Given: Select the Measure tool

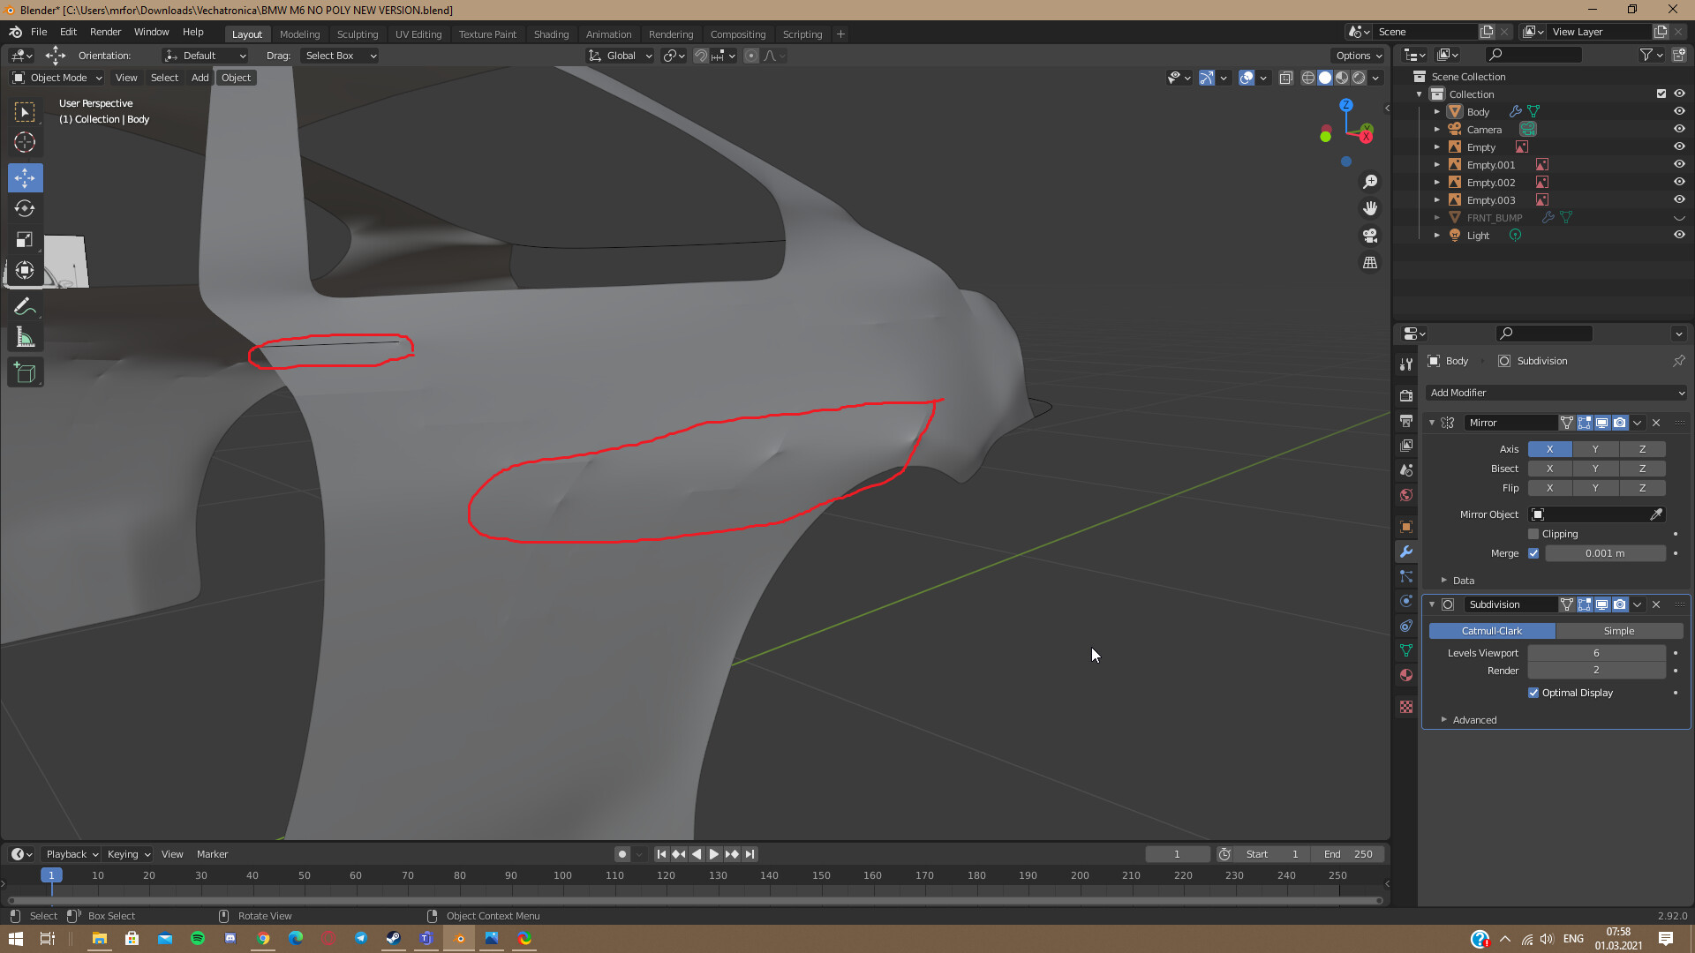Looking at the screenshot, I should [x=25, y=338].
